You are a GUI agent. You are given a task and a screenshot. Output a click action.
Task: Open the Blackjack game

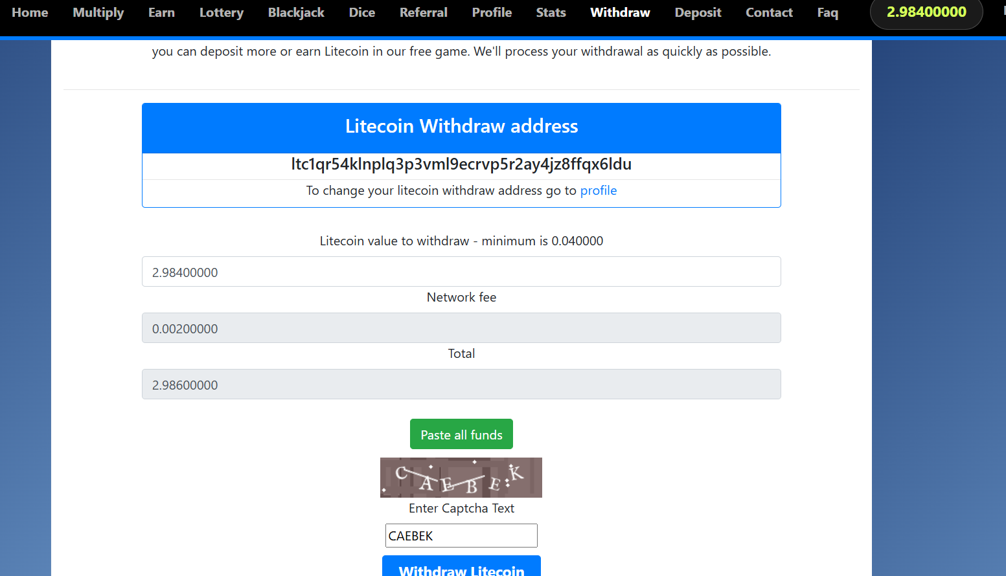click(x=296, y=13)
